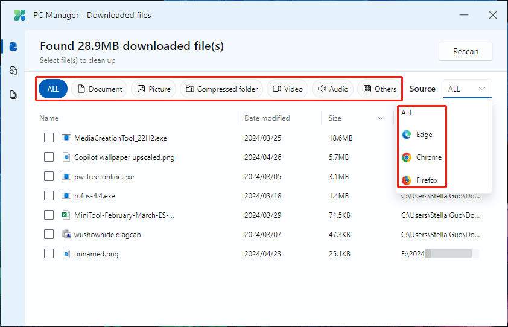This screenshot has height=327, width=508.
Task: Click the date 2024/03/29
Action: (262, 215)
